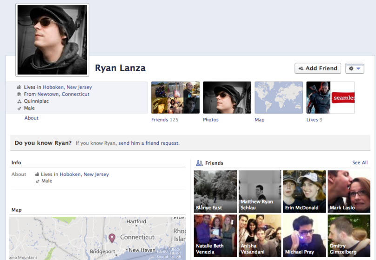The width and height of the screenshot is (376, 260).
Task: Open Erin McDonald's friend photo
Action: tap(304, 191)
